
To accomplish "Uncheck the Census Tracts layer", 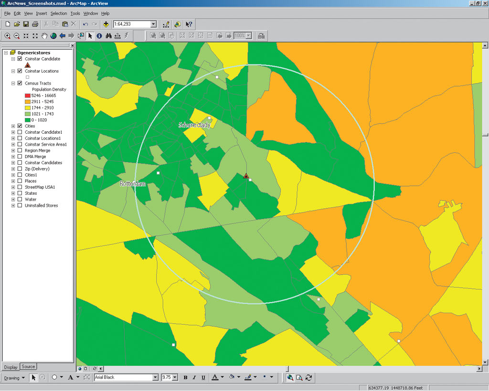I will (20, 83).
